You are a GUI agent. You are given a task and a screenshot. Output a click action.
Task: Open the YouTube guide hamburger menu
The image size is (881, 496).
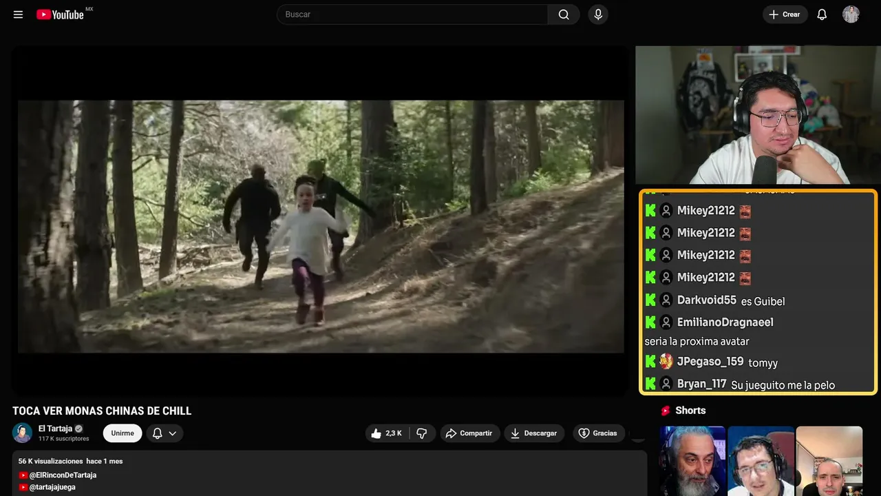point(18,14)
